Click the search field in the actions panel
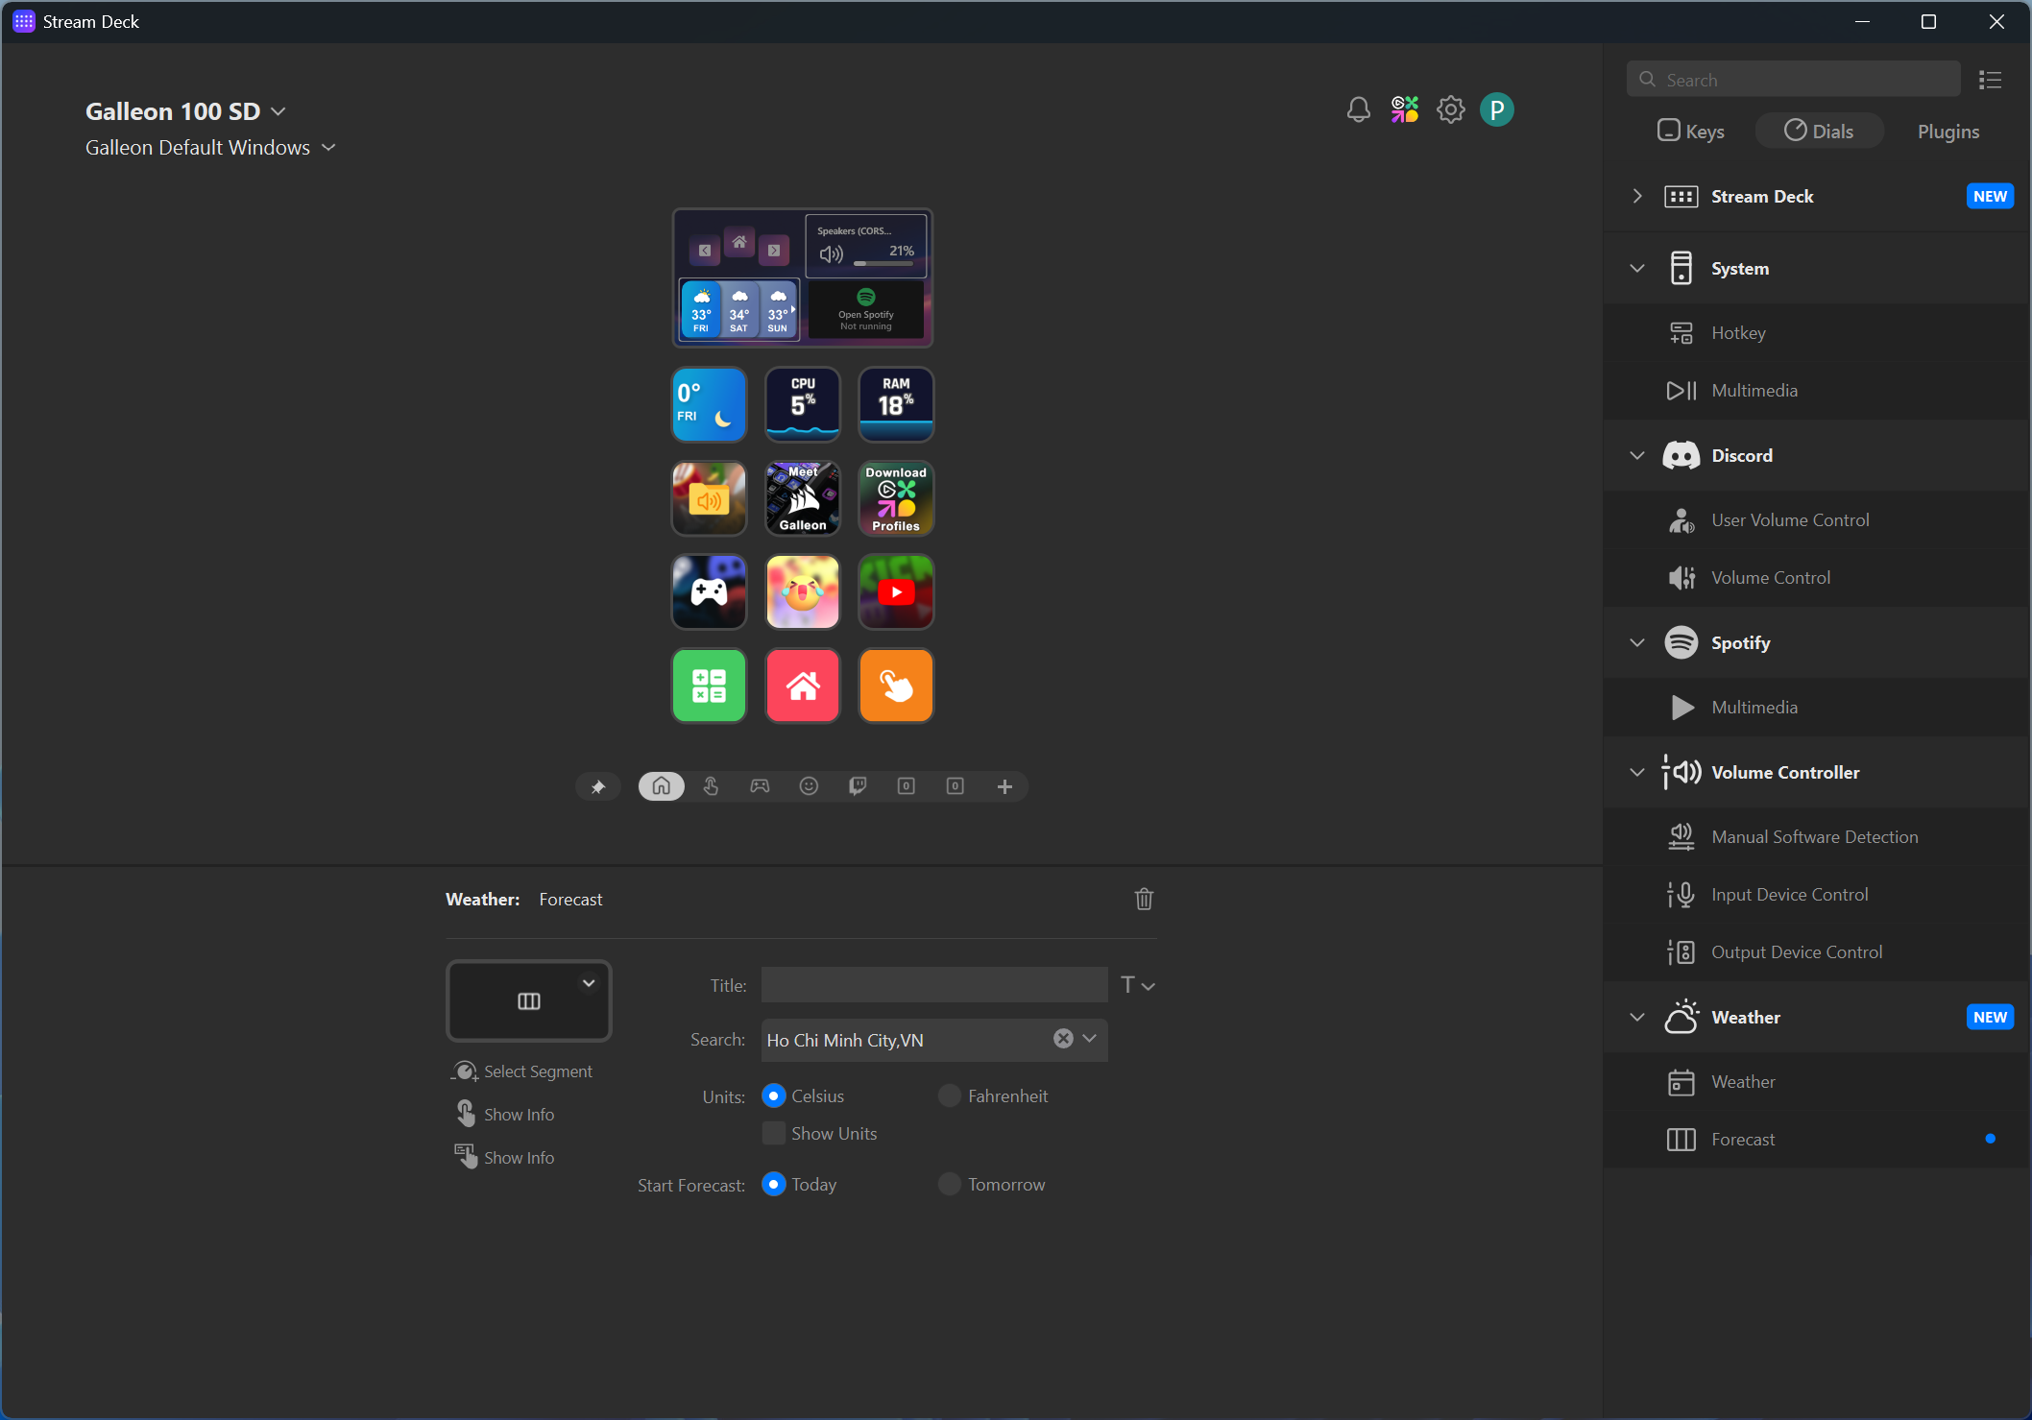 [1792, 79]
